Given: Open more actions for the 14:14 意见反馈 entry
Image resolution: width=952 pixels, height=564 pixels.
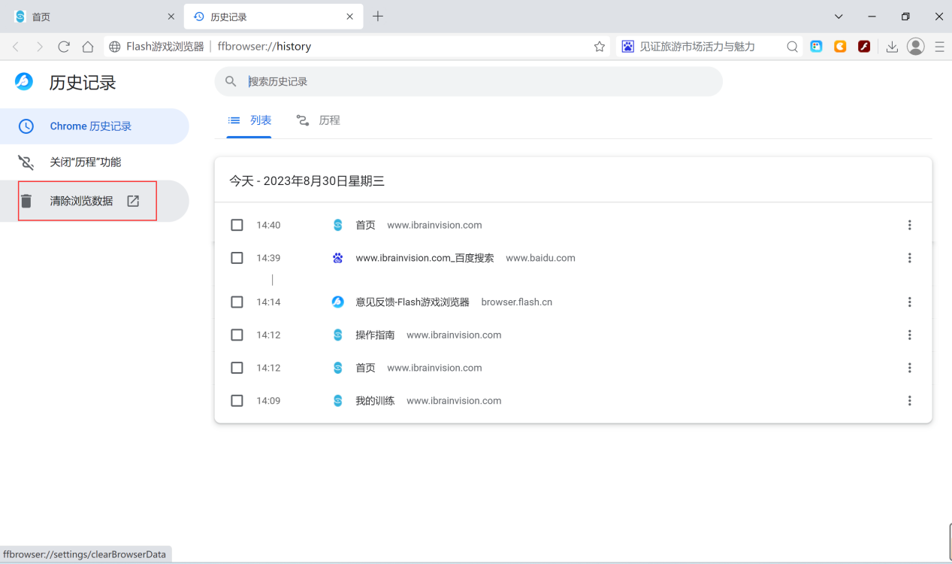Looking at the screenshot, I should (x=909, y=302).
